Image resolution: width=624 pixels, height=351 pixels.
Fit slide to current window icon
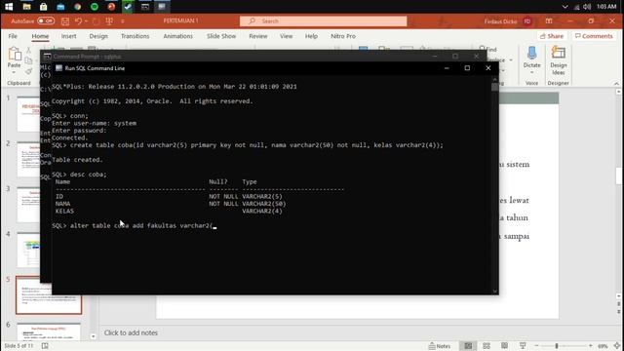click(x=617, y=346)
